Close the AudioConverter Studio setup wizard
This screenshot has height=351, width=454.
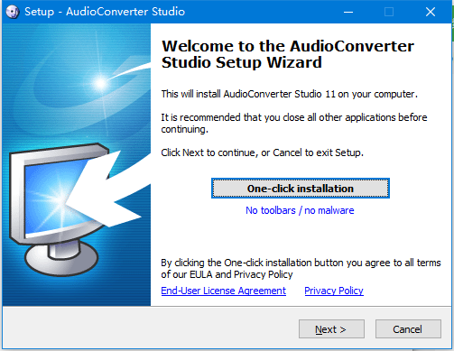coord(431,12)
